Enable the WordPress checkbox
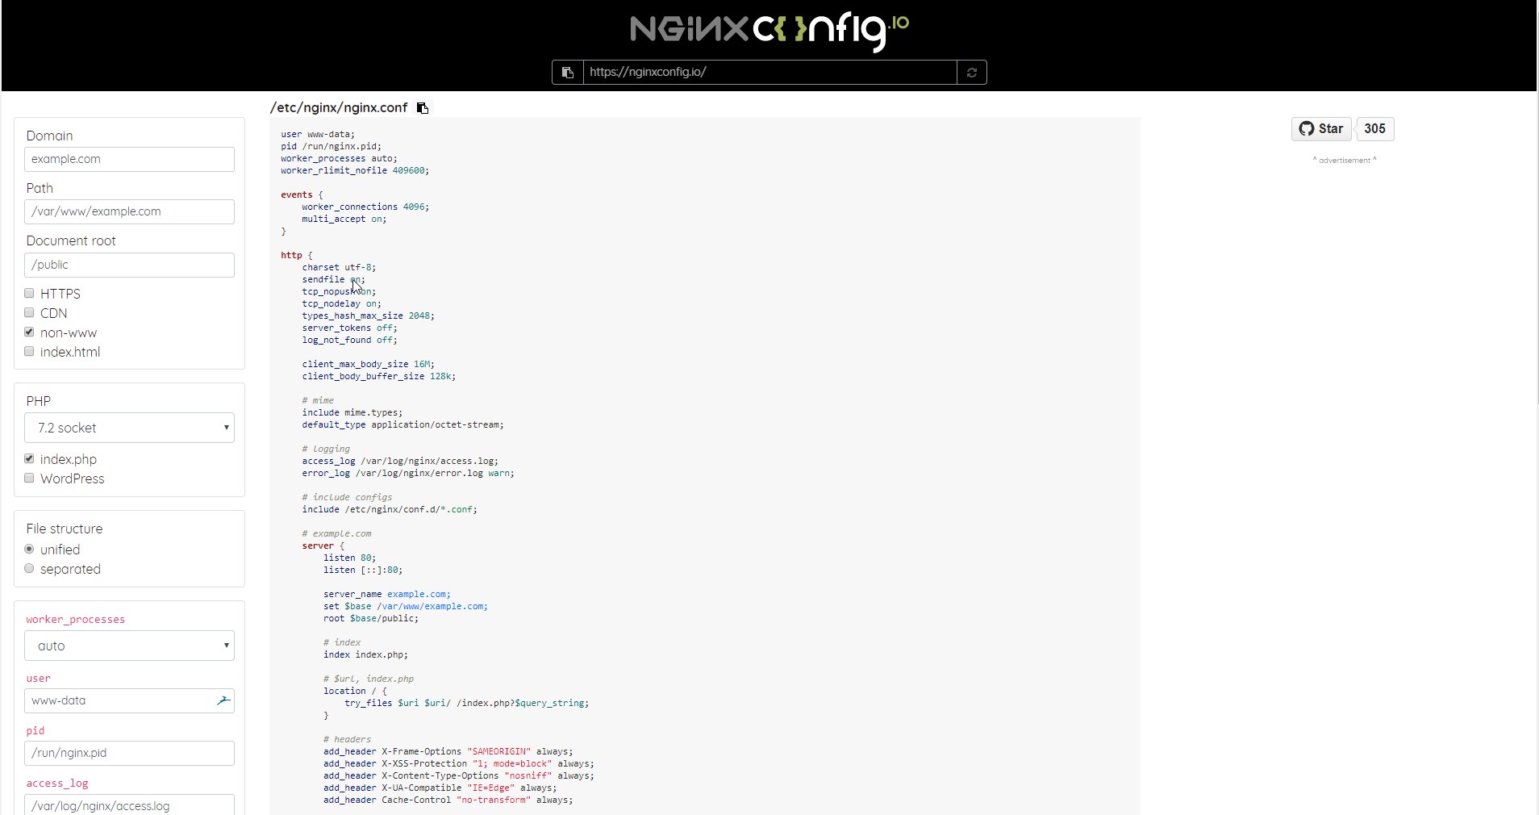Screen dimensions: 1539x815 pyautogui.click(x=29, y=478)
